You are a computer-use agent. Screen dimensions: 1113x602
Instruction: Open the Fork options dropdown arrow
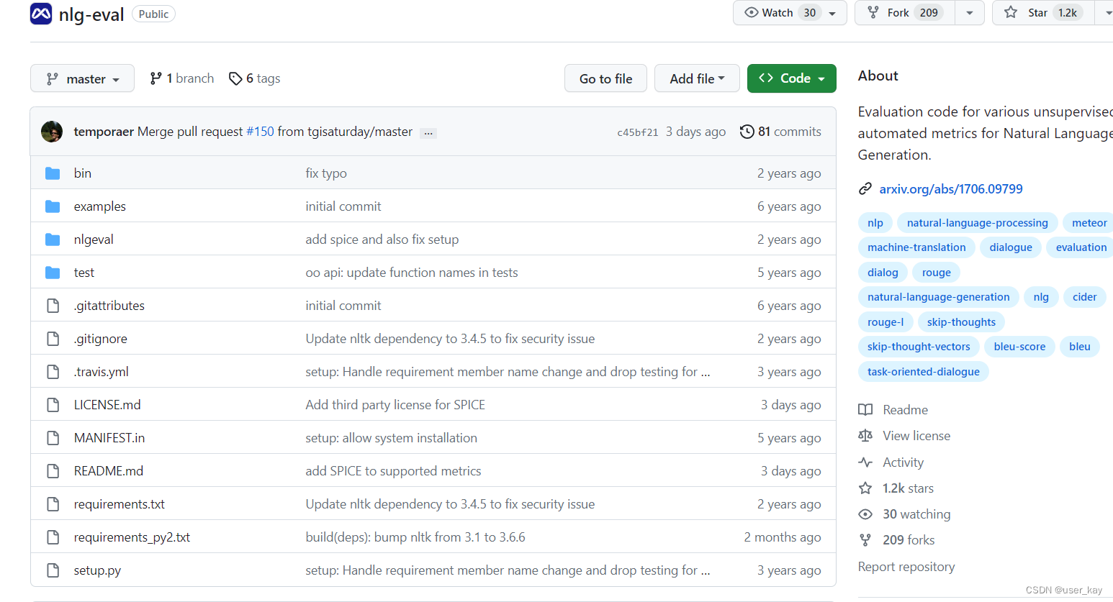coord(970,13)
